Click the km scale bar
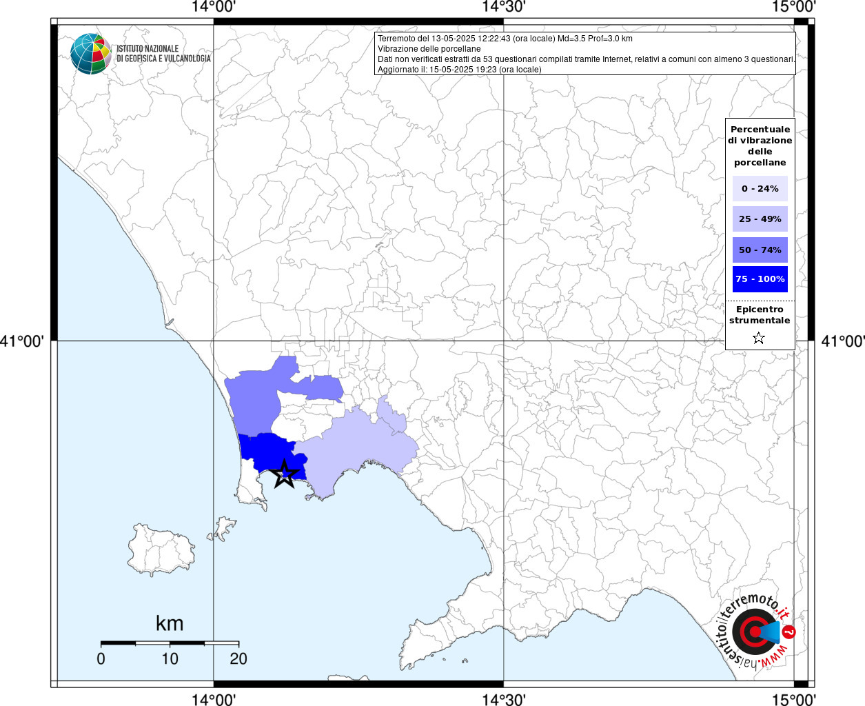The height and width of the screenshot is (706, 865). click(x=170, y=643)
